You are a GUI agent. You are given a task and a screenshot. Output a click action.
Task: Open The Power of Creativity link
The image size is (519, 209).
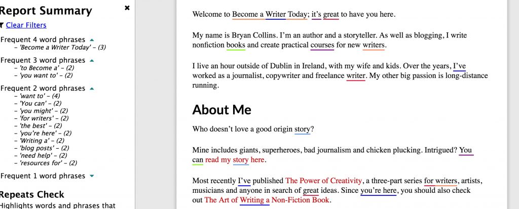click(323, 181)
